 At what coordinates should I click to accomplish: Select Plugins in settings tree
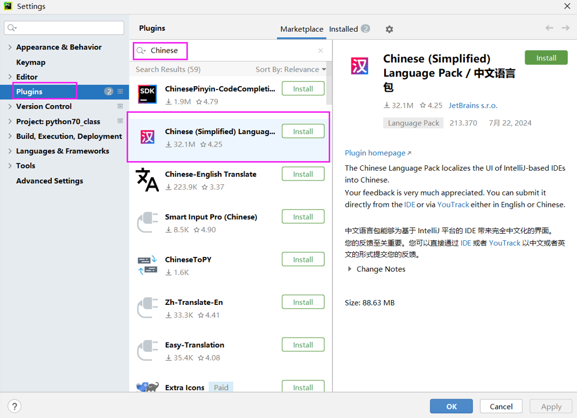pos(65,92)
